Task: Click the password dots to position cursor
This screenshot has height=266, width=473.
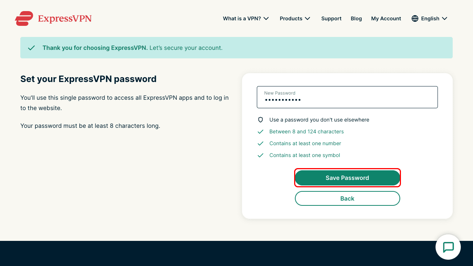Action: click(282, 100)
